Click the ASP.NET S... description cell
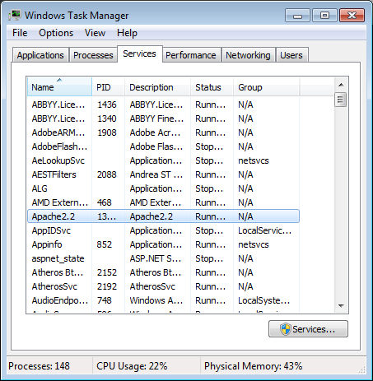Viewport: 373px width, 381px height. pos(156,258)
